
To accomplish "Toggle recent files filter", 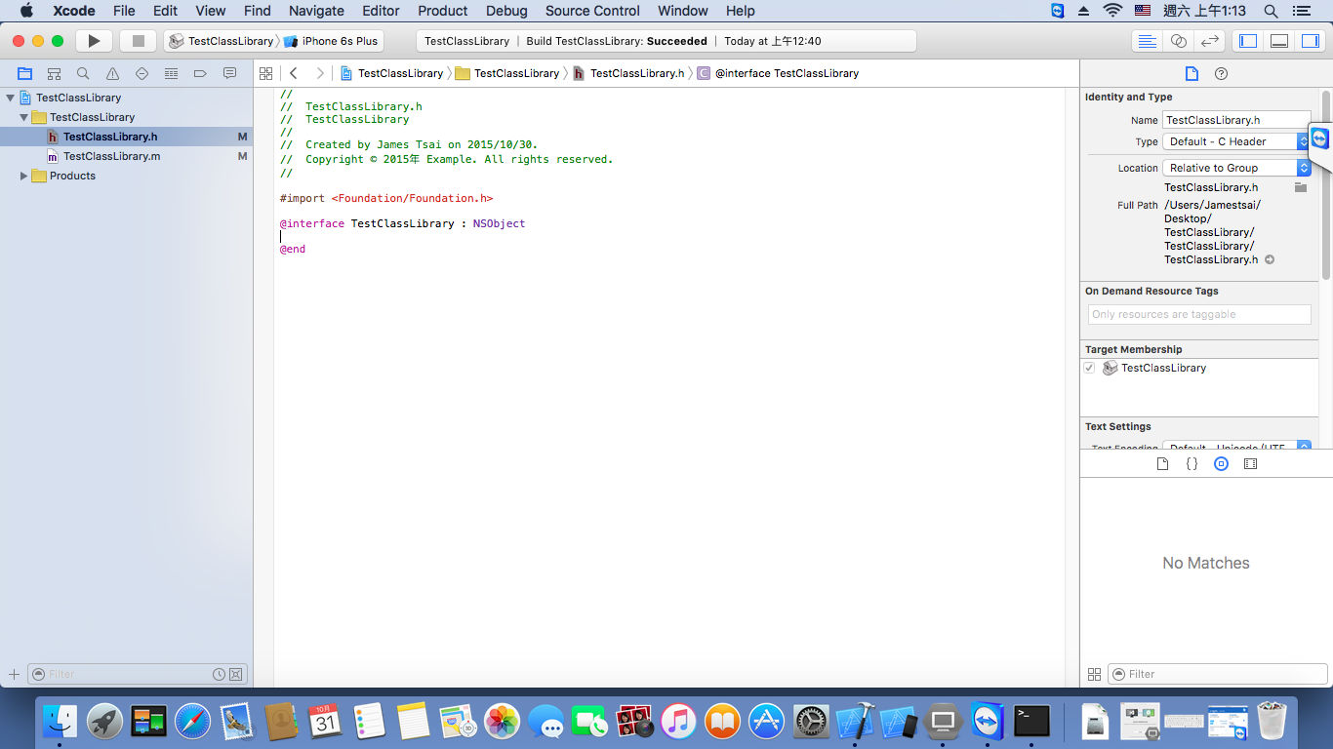I will coord(220,674).
